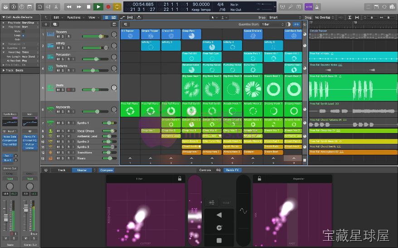The height and width of the screenshot is (248, 398).
Task: Open the media Browsers icon
Action: pyautogui.click(x=393, y=7)
